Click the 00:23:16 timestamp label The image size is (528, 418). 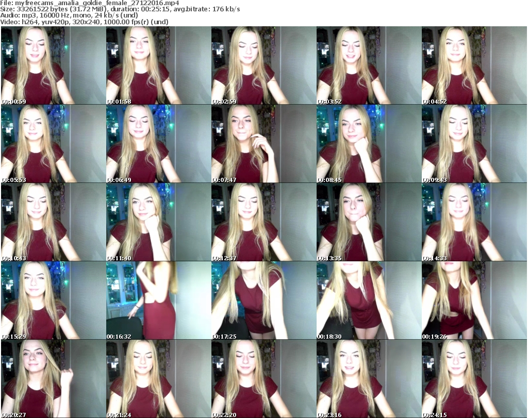(329, 415)
